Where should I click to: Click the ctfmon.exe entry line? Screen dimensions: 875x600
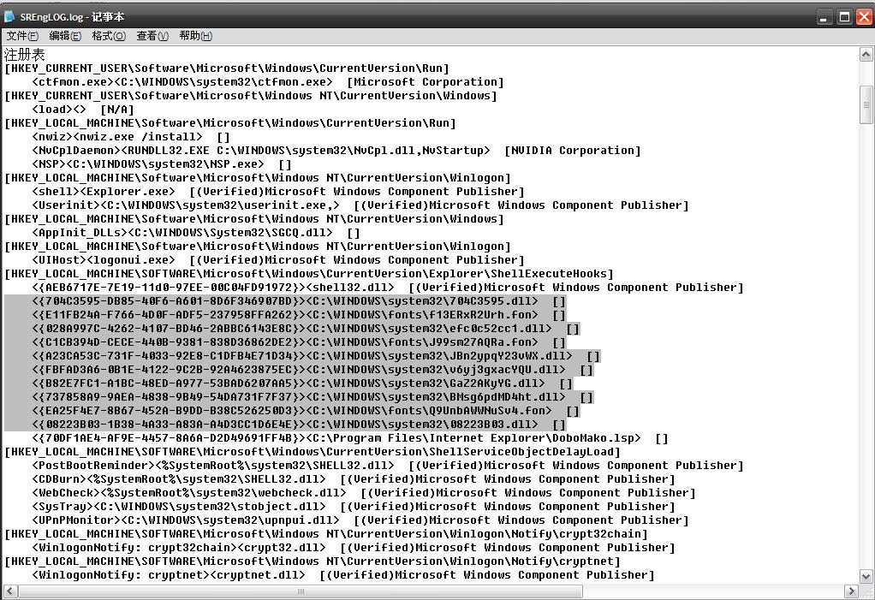[268, 82]
